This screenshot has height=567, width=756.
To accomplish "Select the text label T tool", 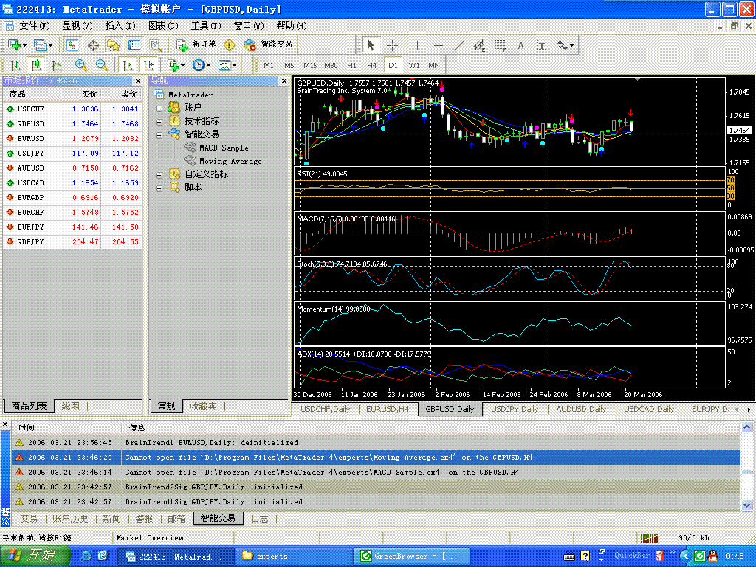I will tap(541, 45).
